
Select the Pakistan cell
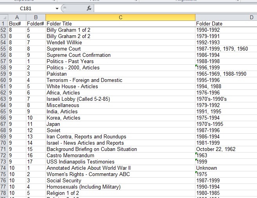point(120,74)
